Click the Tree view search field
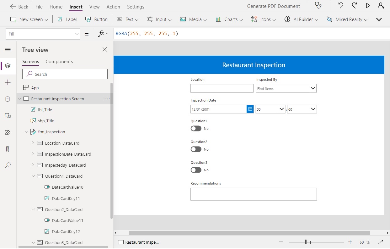Viewport: 390px width, 249px height. click(x=65, y=74)
